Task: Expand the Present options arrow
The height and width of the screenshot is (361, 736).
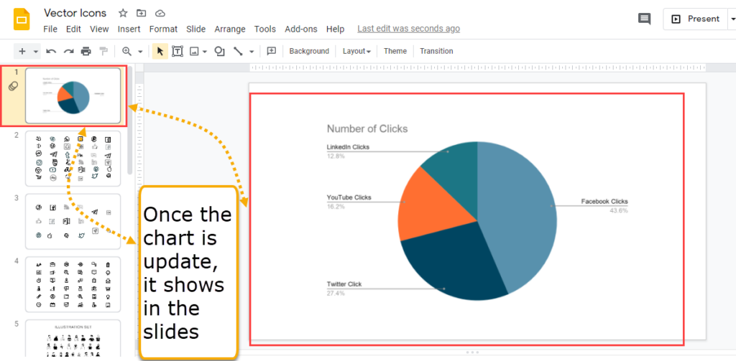Action: 732,19
